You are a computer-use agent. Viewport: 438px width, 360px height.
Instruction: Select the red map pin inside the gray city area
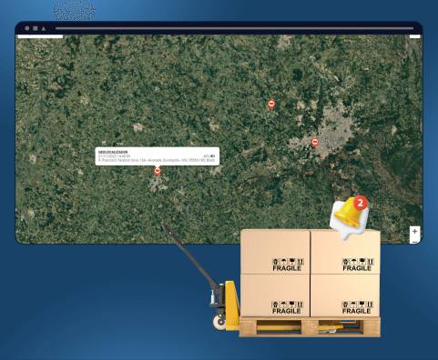(x=315, y=142)
